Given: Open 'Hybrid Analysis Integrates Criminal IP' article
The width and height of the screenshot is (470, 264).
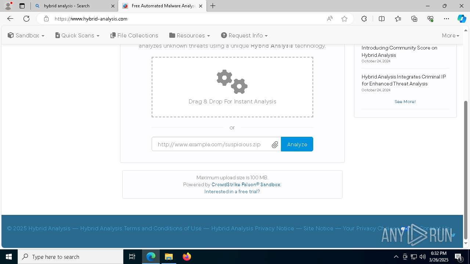Looking at the screenshot, I should pyautogui.click(x=404, y=80).
